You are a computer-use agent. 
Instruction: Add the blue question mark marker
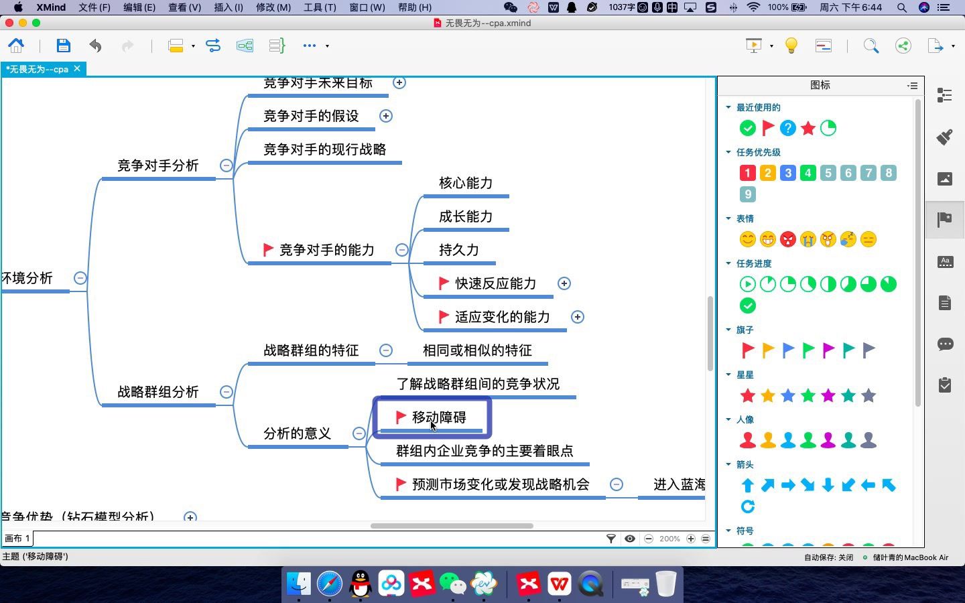coord(788,128)
